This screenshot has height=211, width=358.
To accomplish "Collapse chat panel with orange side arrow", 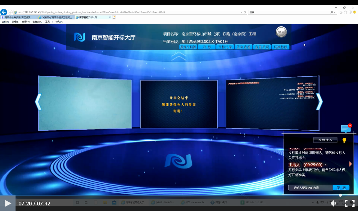I will 351,164.
